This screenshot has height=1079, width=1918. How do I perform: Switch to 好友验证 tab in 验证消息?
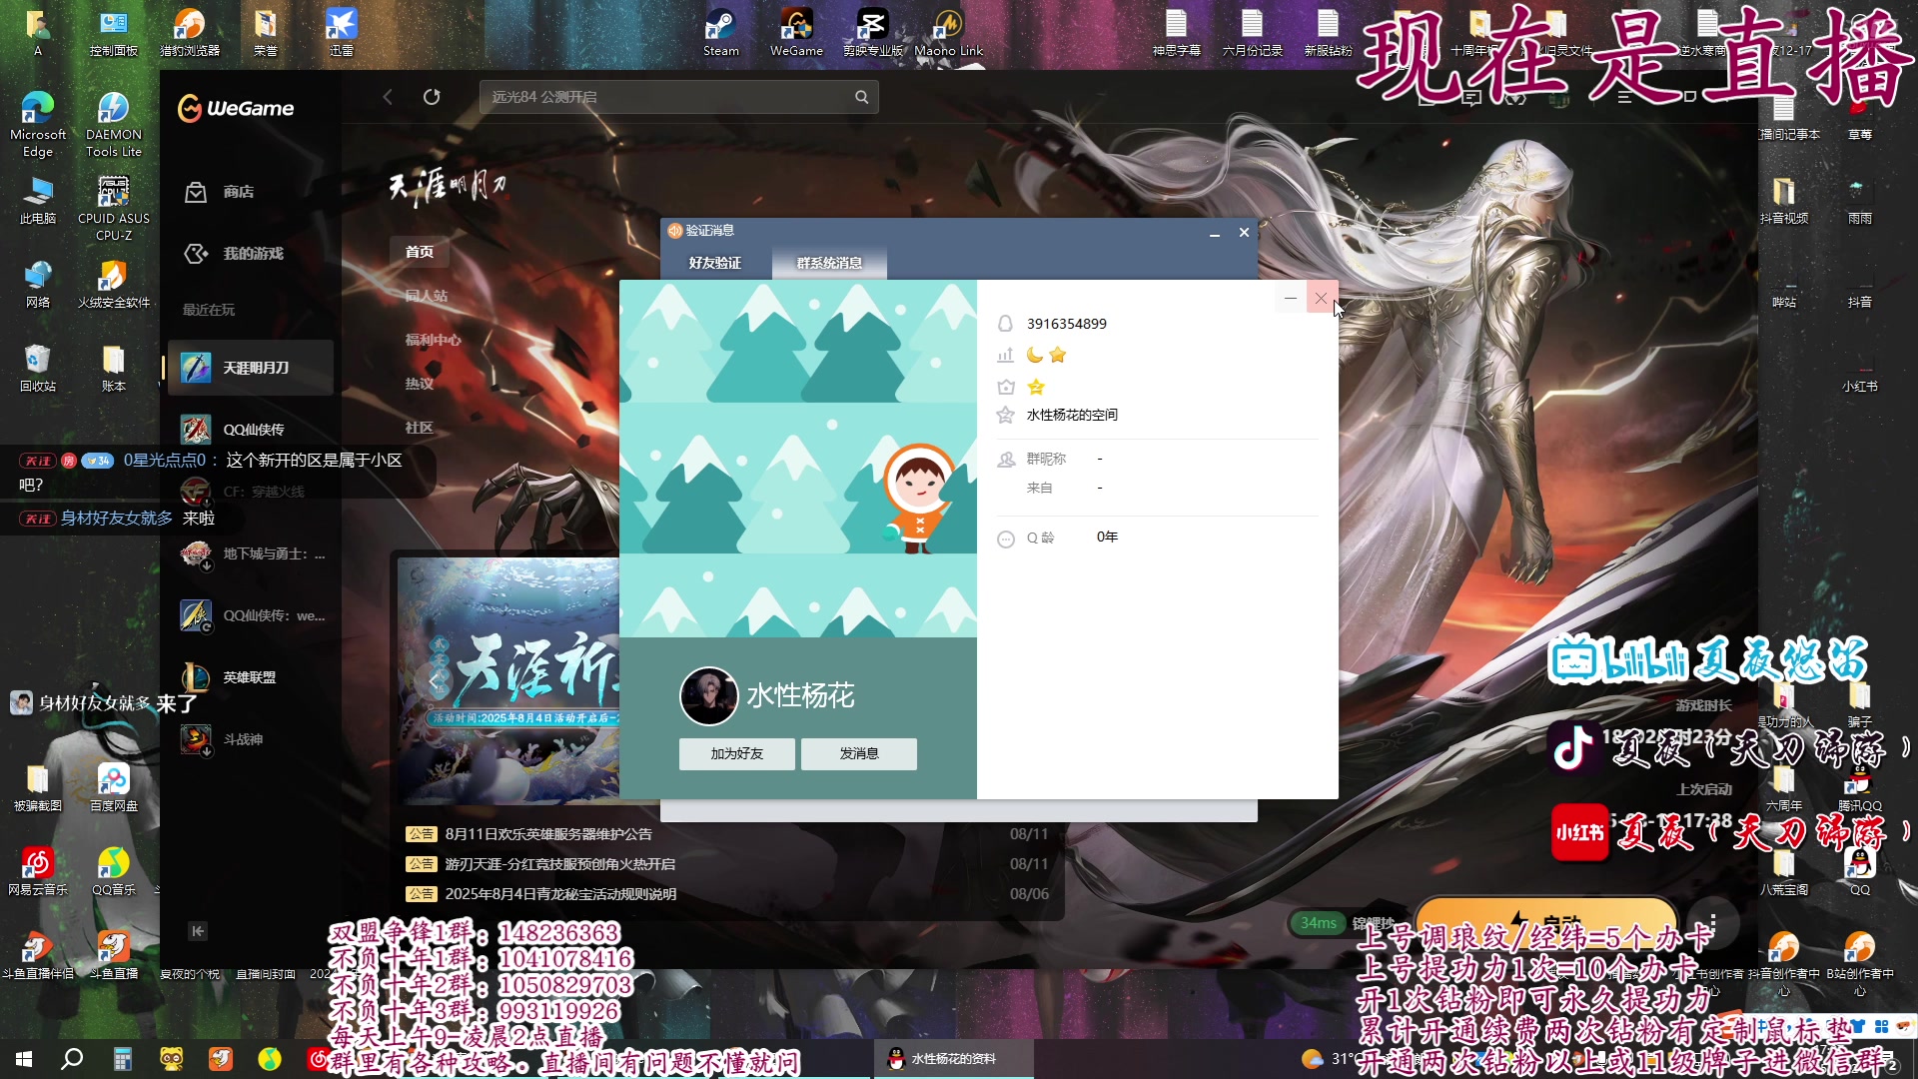pos(715,263)
